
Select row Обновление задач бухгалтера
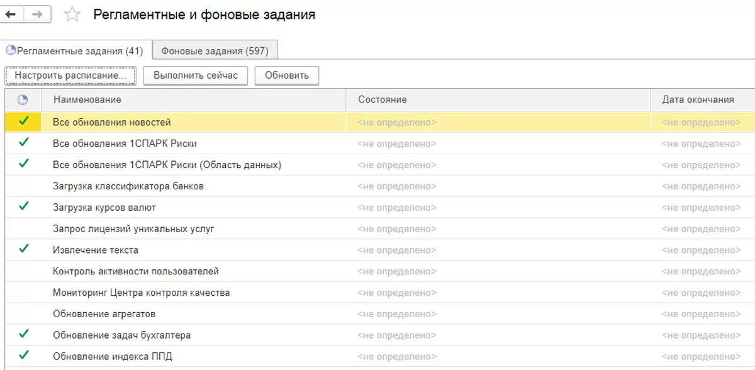coord(380,335)
